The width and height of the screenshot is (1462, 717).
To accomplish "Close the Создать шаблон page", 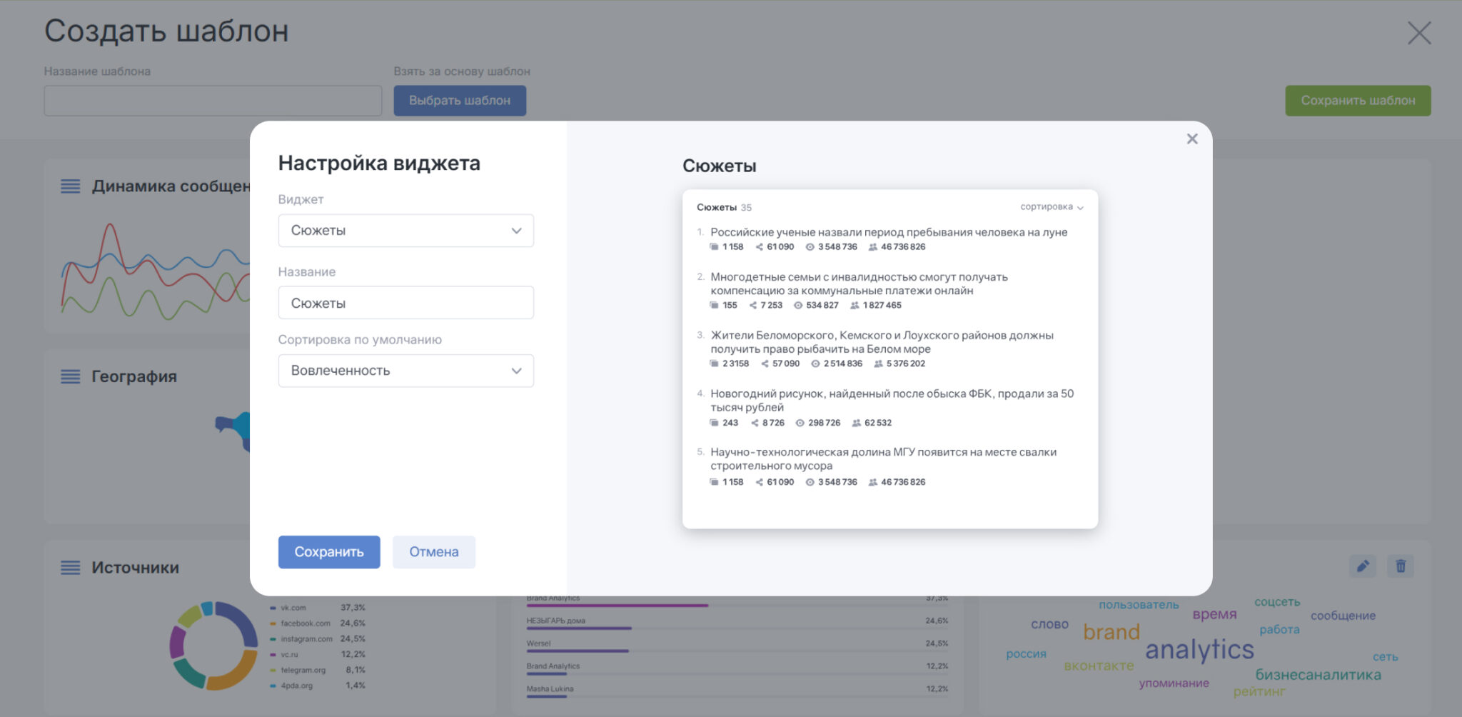I will point(1418,33).
